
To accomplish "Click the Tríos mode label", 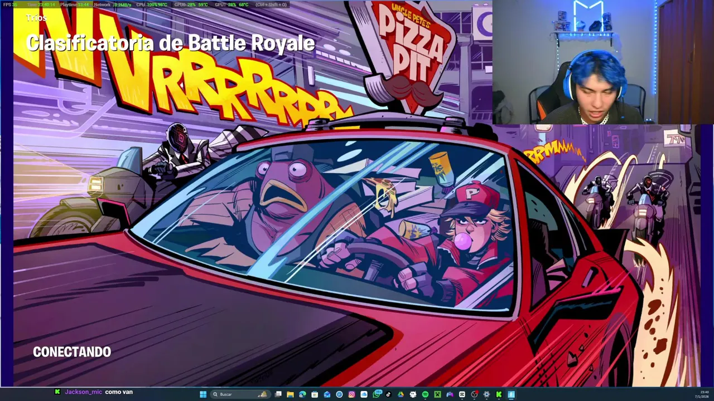I will [36, 18].
